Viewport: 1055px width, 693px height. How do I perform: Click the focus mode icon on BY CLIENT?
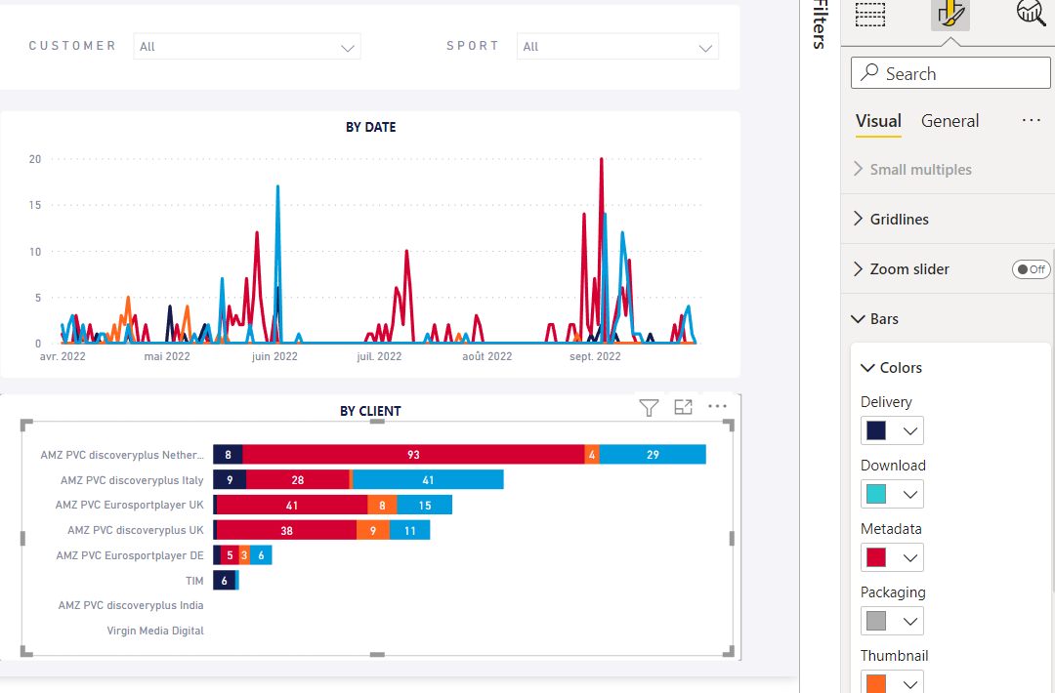(x=683, y=407)
